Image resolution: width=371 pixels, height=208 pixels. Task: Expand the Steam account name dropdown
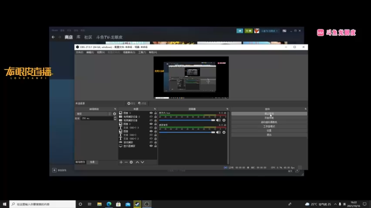(x=269, y=31)
